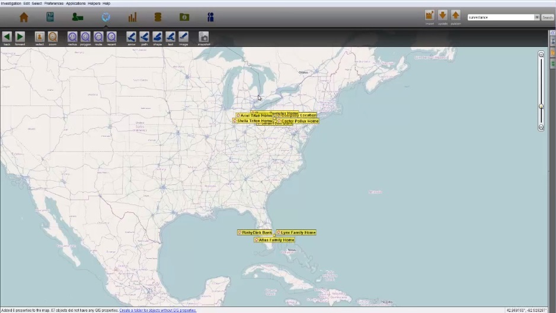
Task: Choose the polygon search tool
Action: pyautogui.click(x=85, y=37)
